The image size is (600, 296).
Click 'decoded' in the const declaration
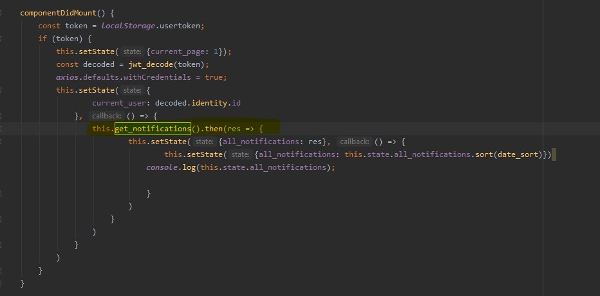[x=98, y=64]
